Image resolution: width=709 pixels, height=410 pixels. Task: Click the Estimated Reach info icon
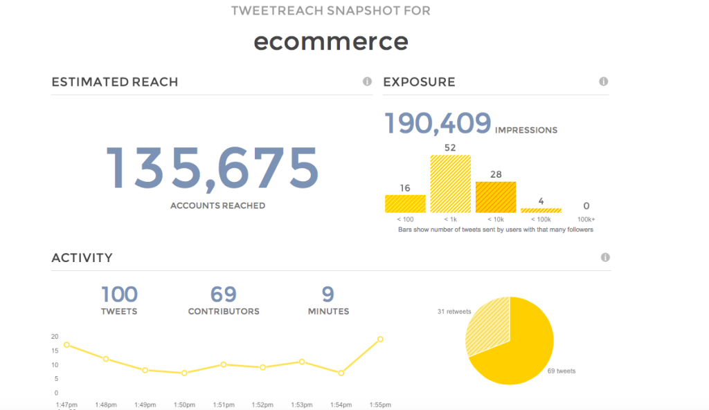(x=367, y=82)
